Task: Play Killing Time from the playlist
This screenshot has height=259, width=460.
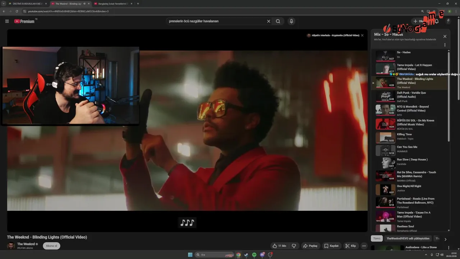Action: (x=409, y=137)
